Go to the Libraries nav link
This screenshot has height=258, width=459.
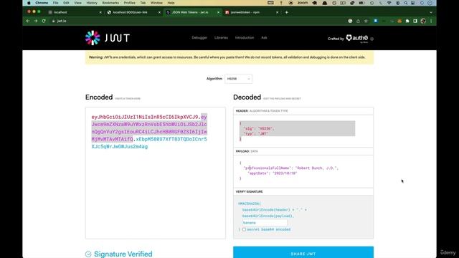(221, 38)
